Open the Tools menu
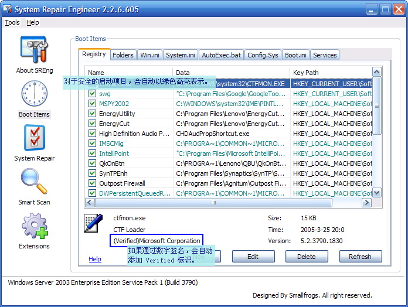The image size is (408, 307). click(x=12, y=22)
